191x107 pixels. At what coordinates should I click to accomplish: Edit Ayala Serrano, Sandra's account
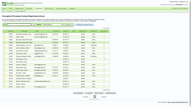4,51
